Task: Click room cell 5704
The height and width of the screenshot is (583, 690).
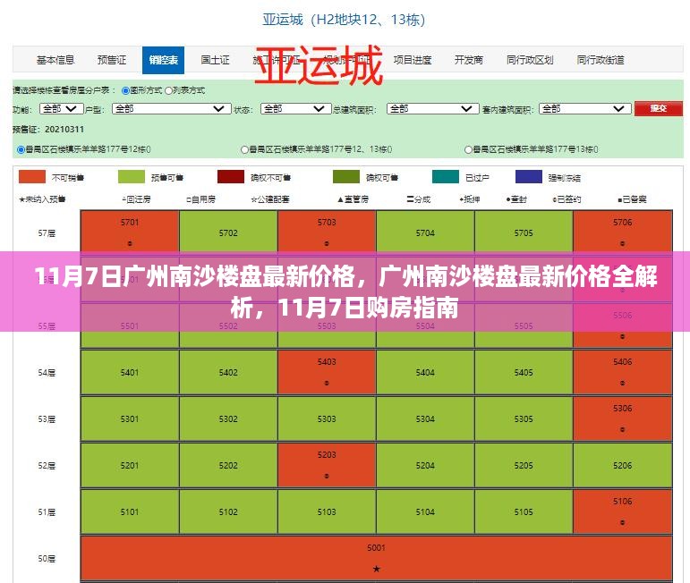Action: [425, 232]
